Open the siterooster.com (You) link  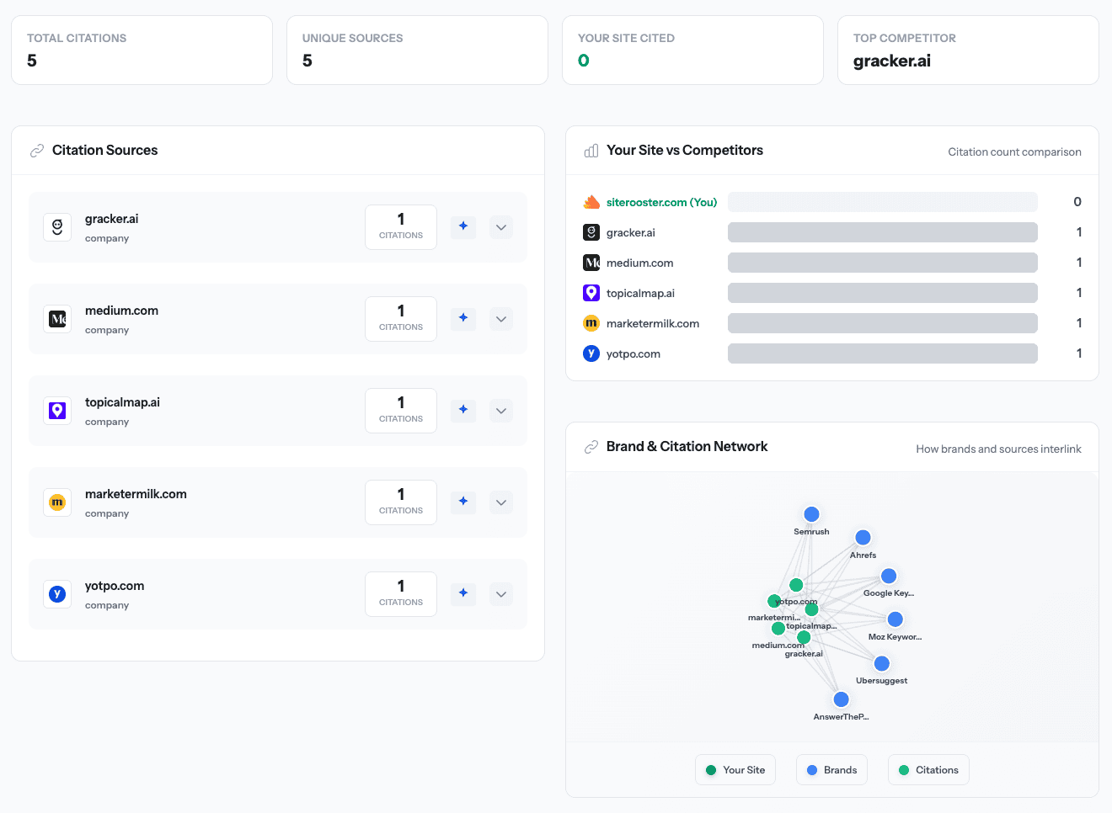[x=661, y=202]
